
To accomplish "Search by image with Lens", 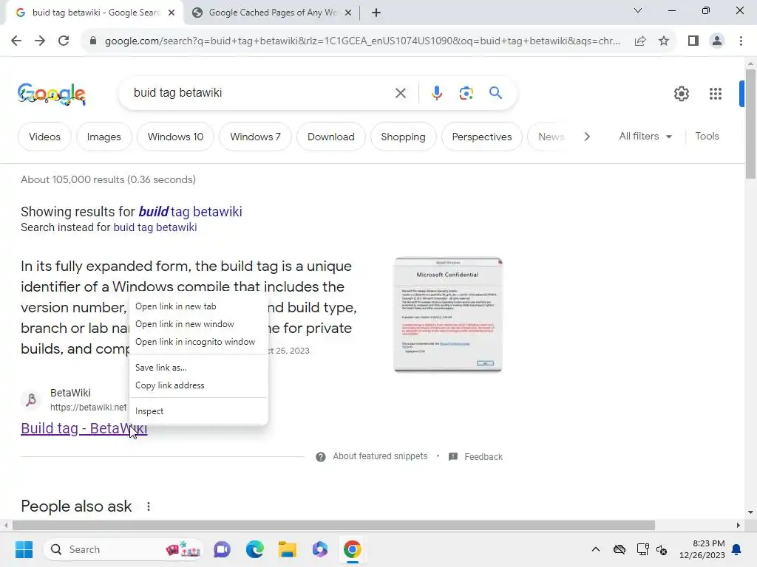I will point(466,93).
